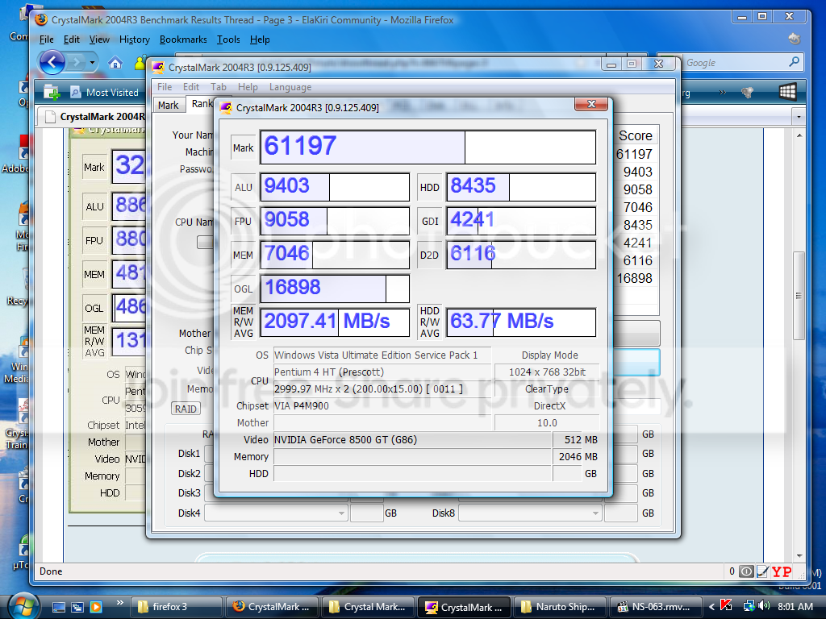
Task: Switch to the NS-063.rmv taskbar button
Action: (655, 607)
